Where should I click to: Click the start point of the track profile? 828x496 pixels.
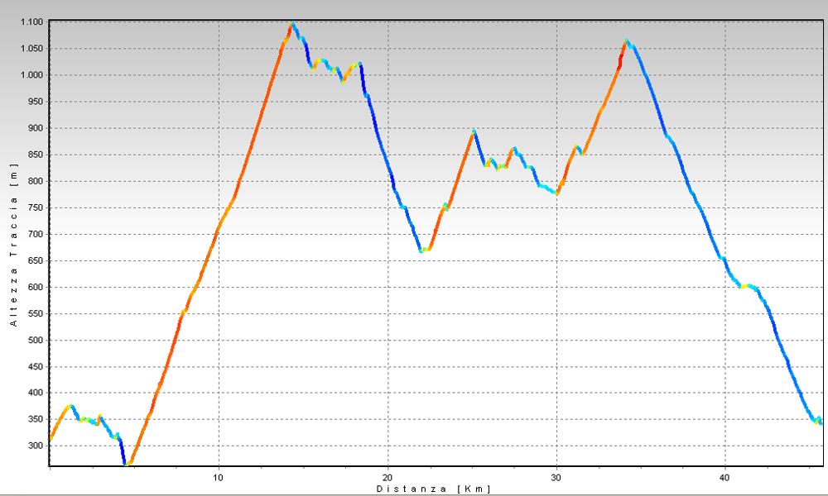point(51,438)
